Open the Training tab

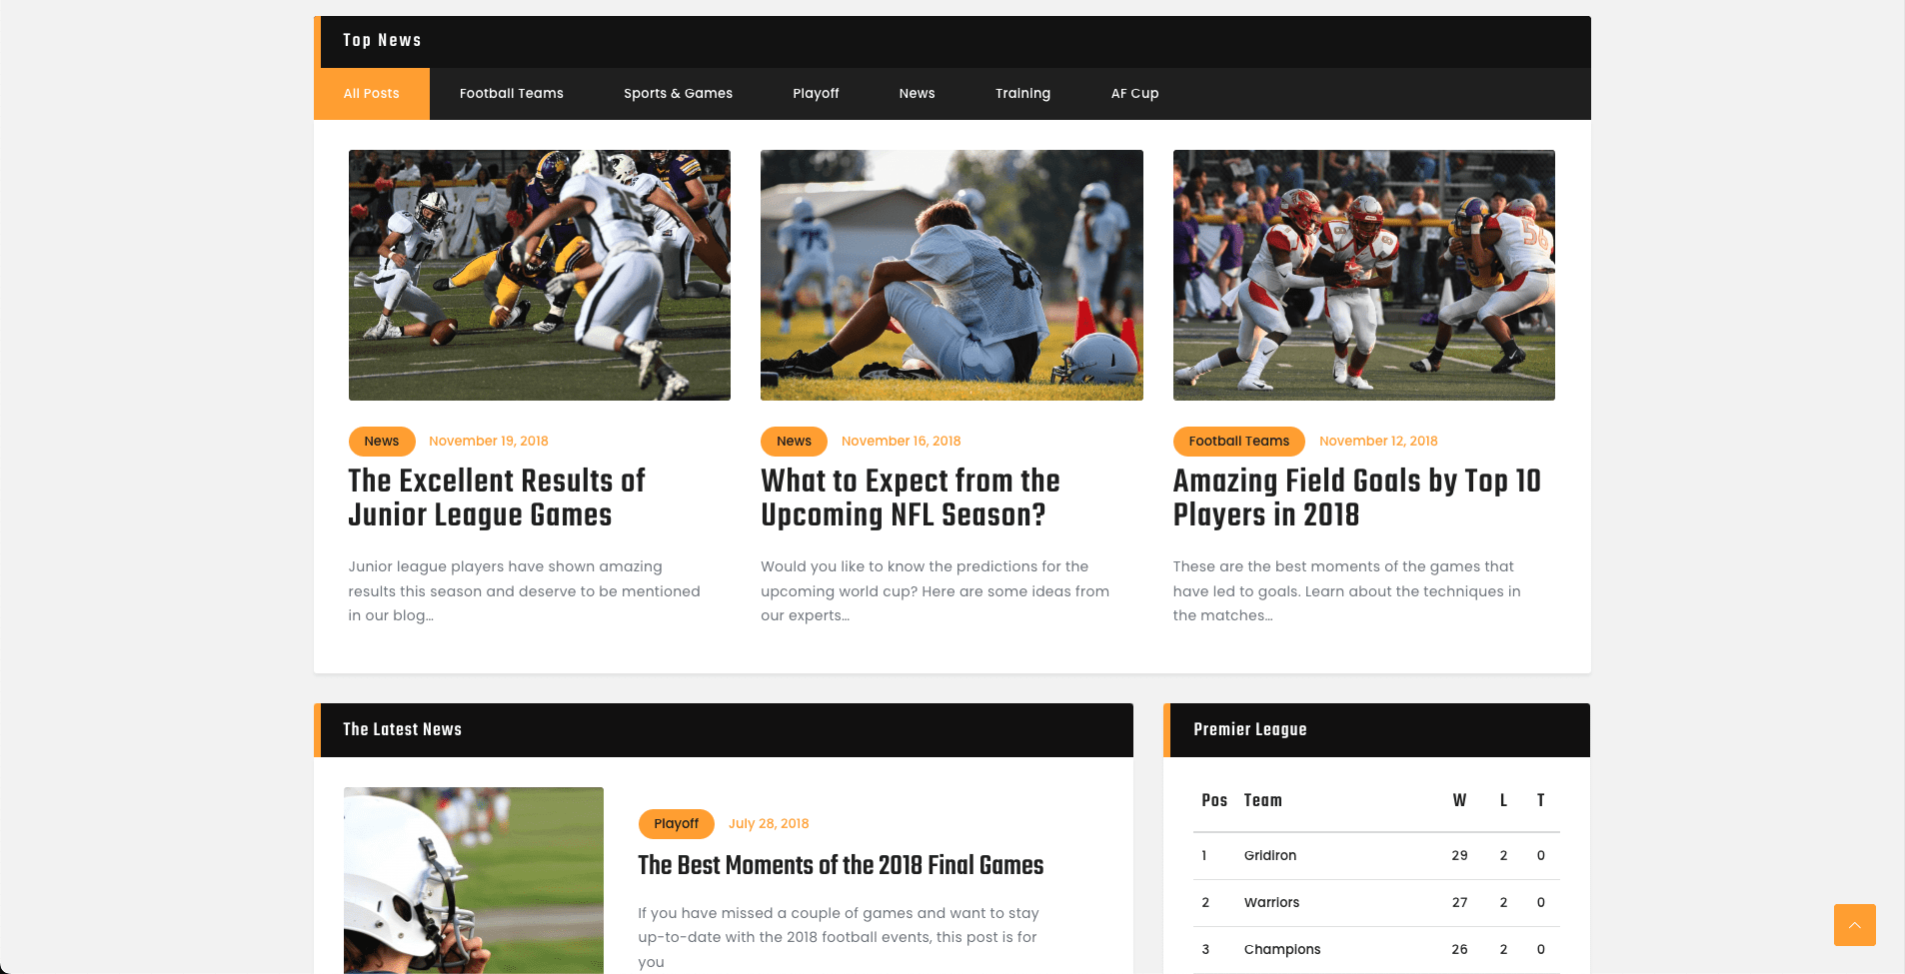[1022, 94]
